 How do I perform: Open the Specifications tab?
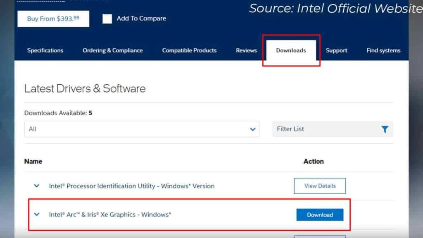pos(45,50)
